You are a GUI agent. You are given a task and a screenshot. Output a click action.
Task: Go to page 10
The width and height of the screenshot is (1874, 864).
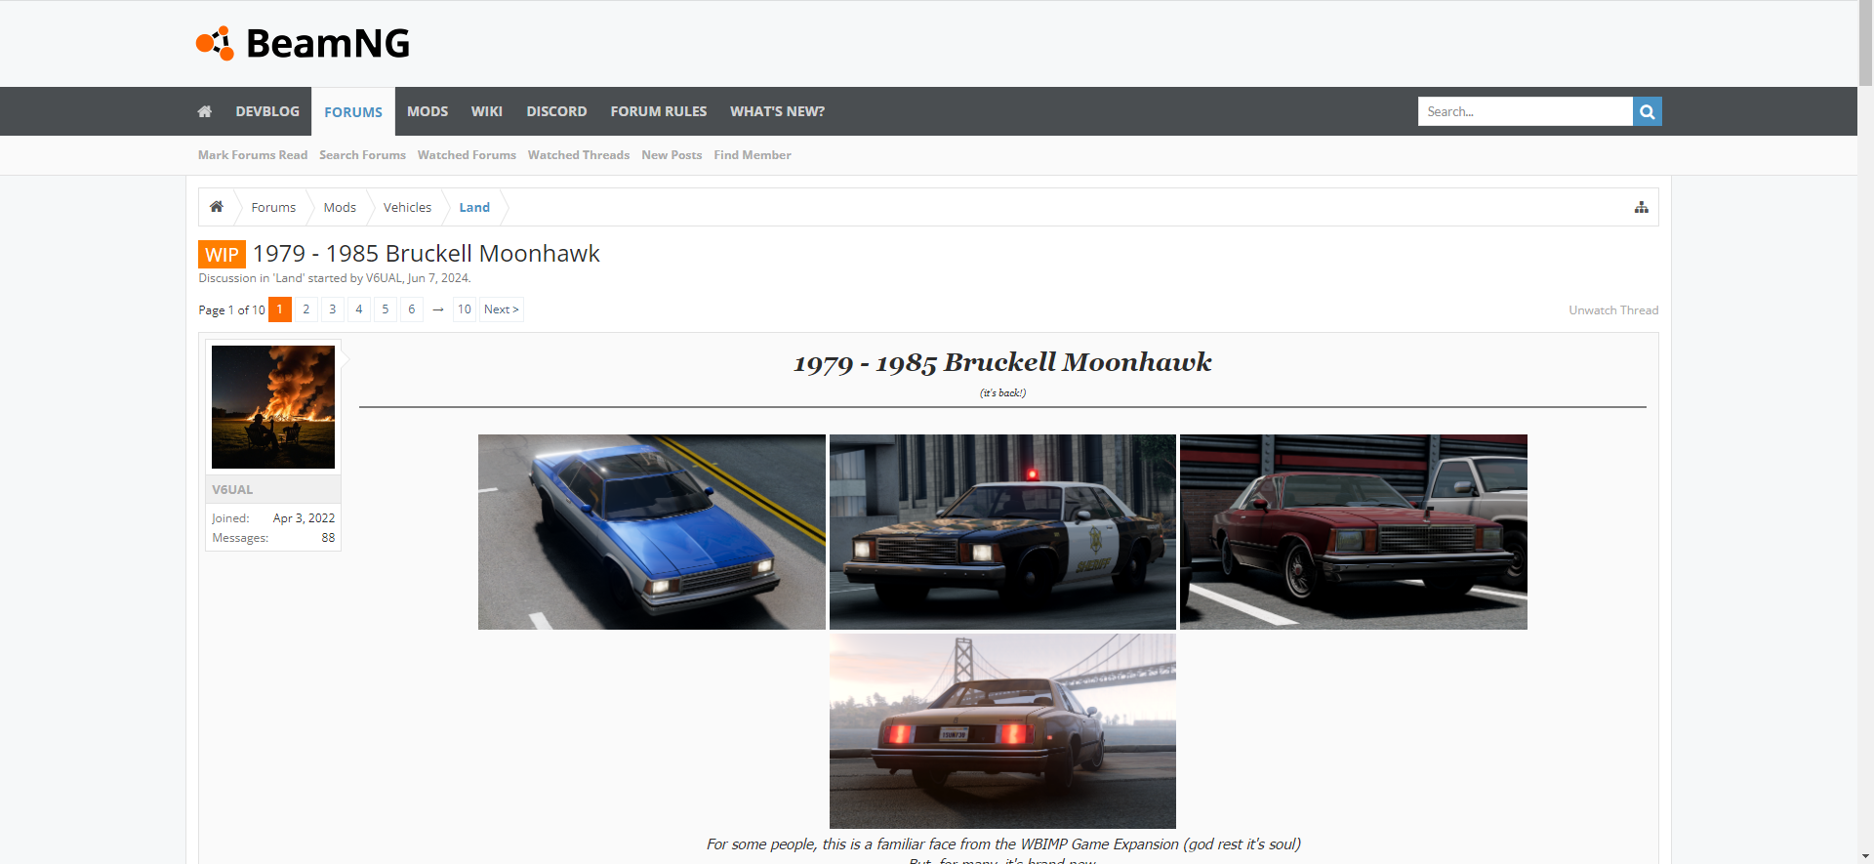point(465,309)
